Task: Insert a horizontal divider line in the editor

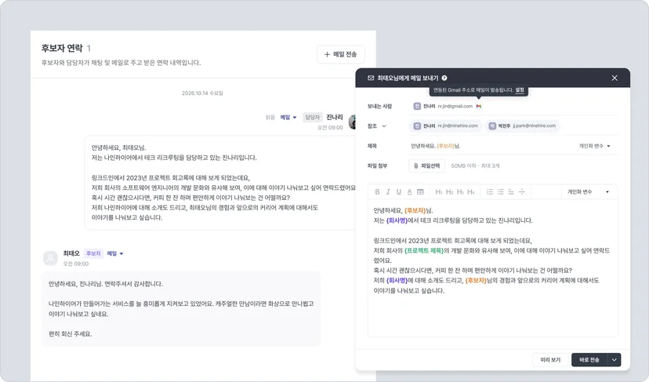Action: click(x=522, y=192)
